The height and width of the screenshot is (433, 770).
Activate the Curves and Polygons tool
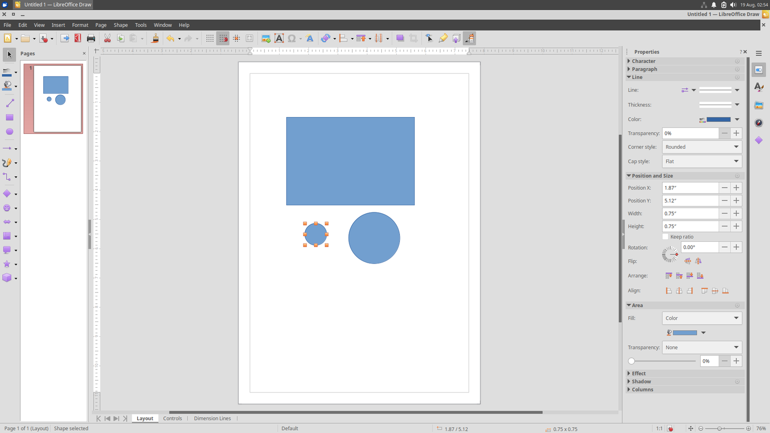7,162
